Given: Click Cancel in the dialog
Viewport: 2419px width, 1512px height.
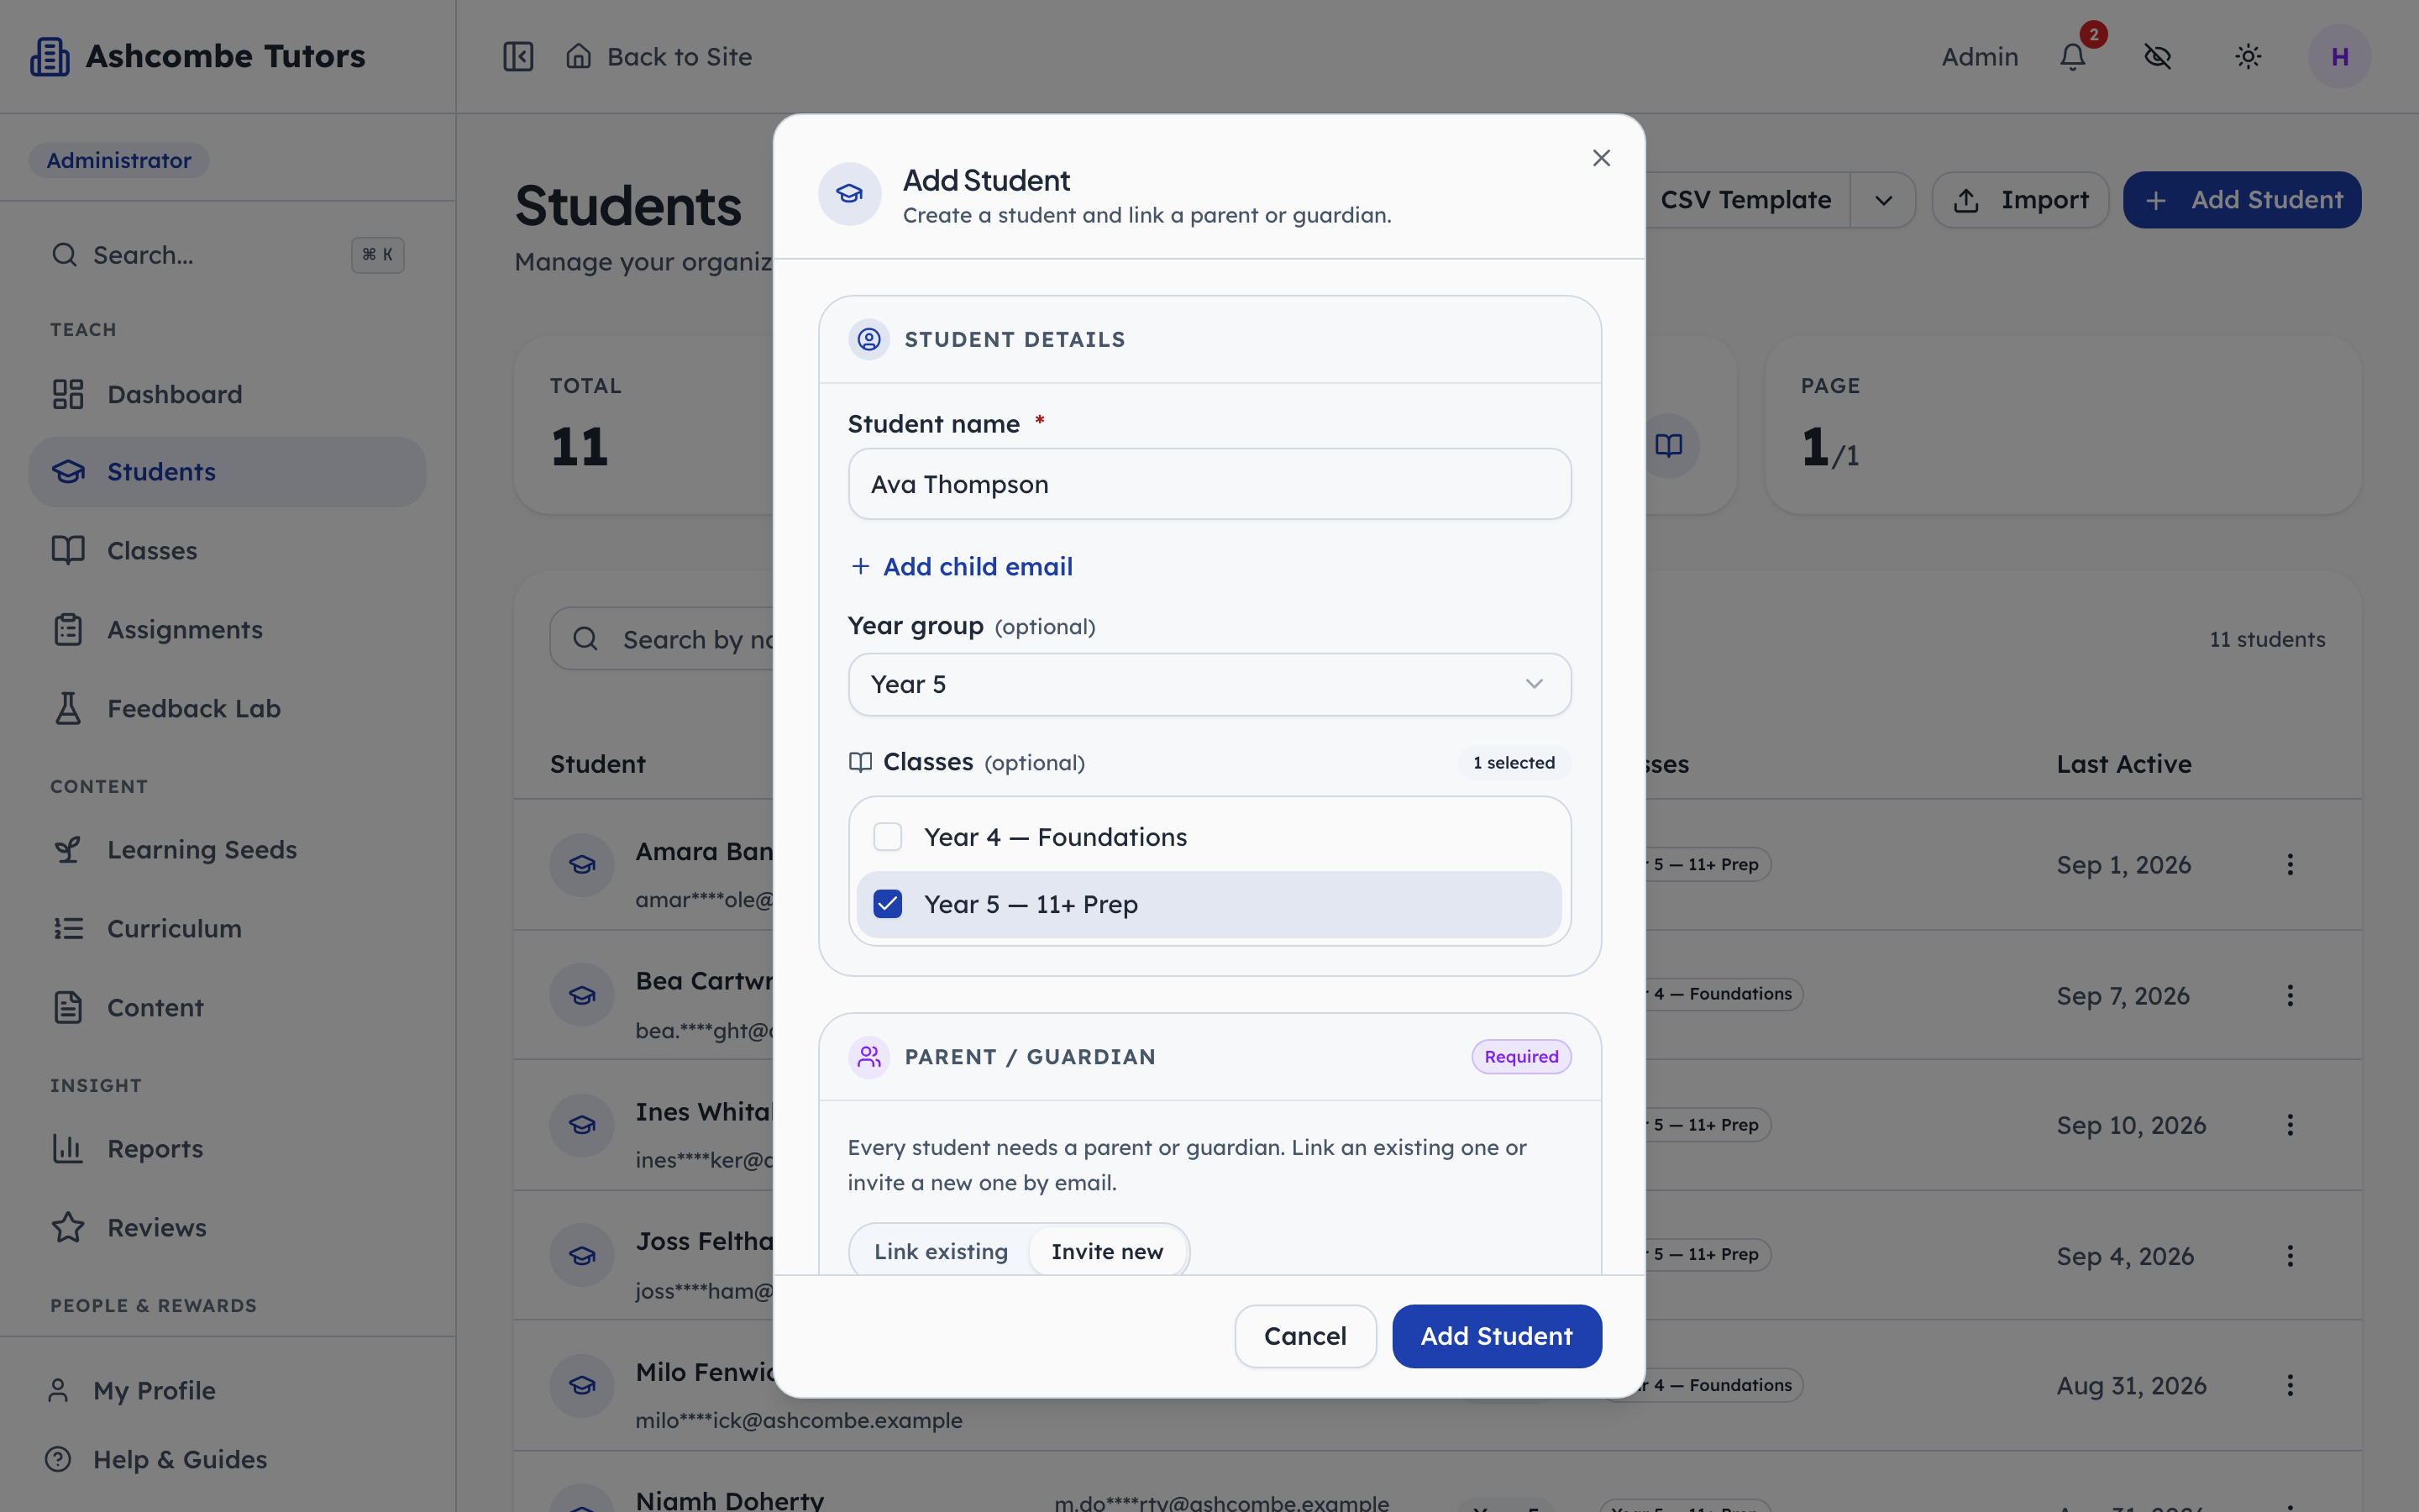Looking at the screenshot, I should tap(1305, 1336).
